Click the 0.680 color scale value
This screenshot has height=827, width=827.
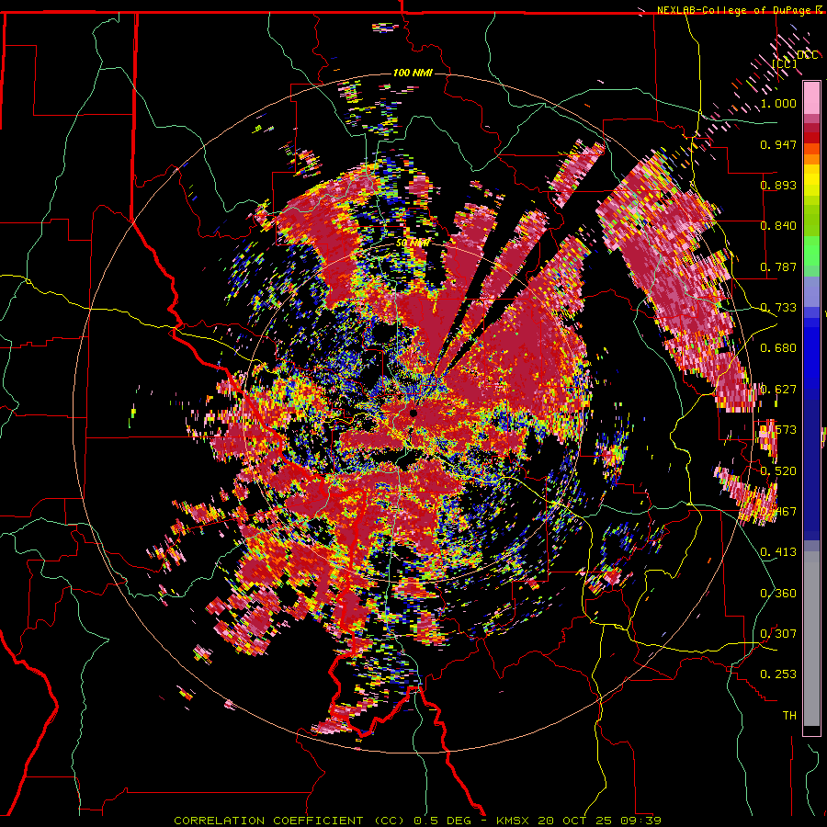778,348
